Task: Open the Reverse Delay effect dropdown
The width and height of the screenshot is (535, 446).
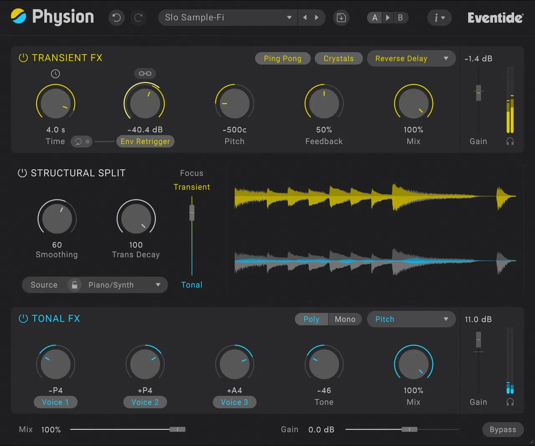Action: (x=411, y=58)
